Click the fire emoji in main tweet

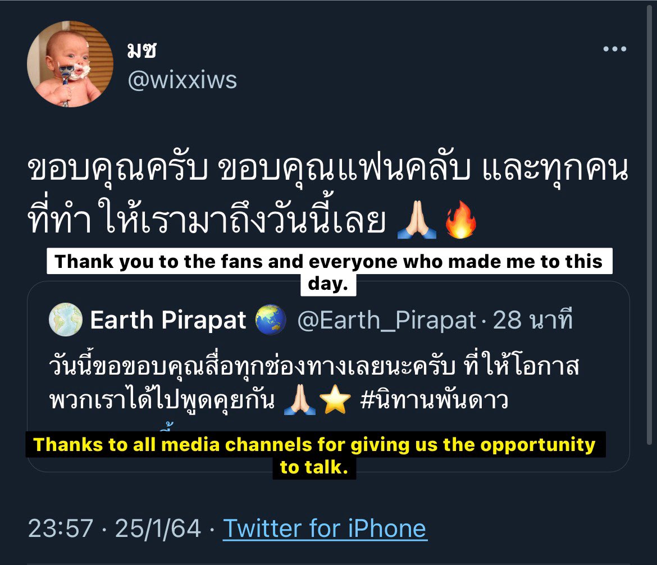[460, 220]
